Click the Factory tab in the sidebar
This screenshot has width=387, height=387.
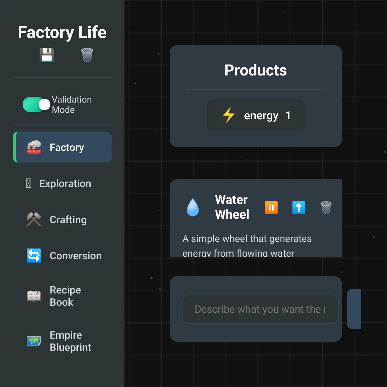62,147
